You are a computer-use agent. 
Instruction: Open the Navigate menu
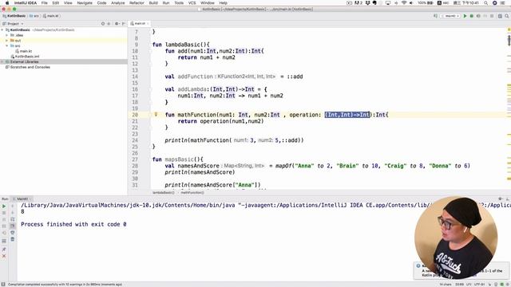click(85, 3)
